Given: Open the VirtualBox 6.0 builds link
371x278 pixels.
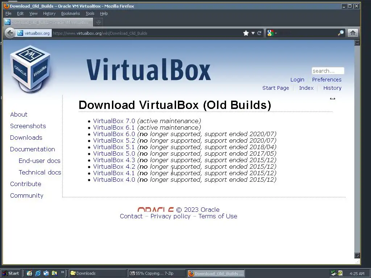Looking at the screenshot, I should [114, 134].
